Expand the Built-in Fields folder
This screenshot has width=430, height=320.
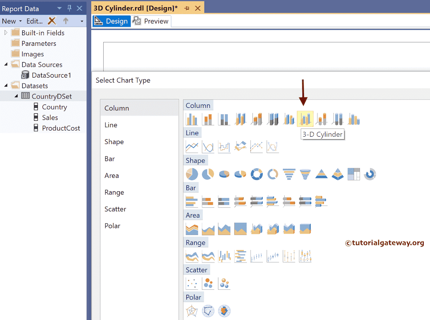click(6, 33)
